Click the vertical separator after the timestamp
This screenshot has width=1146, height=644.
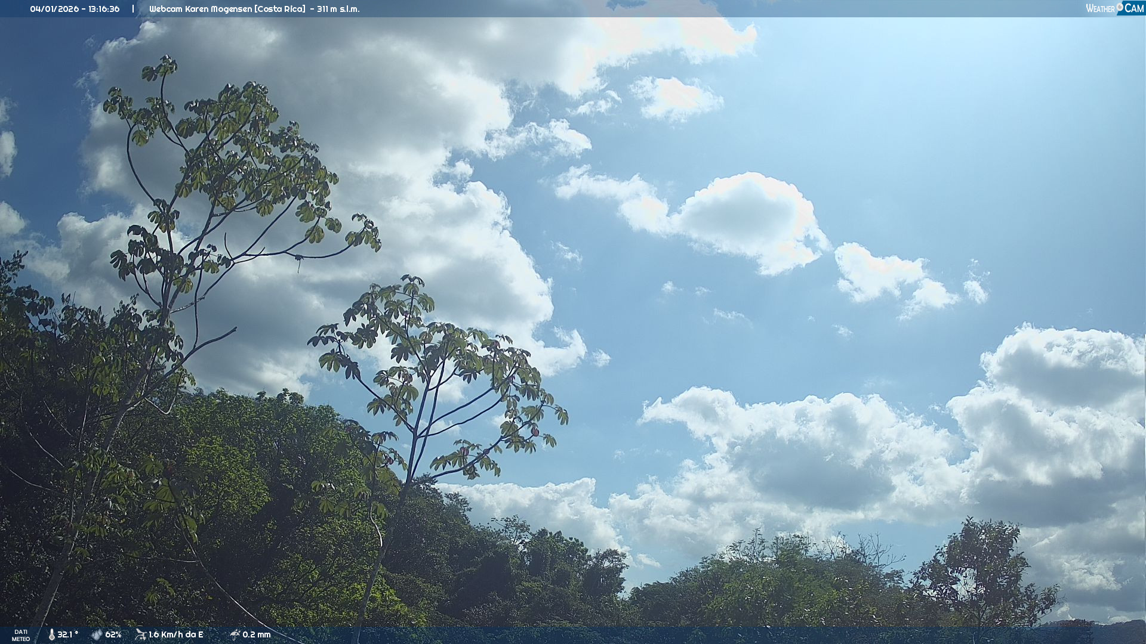click(133, 9)
